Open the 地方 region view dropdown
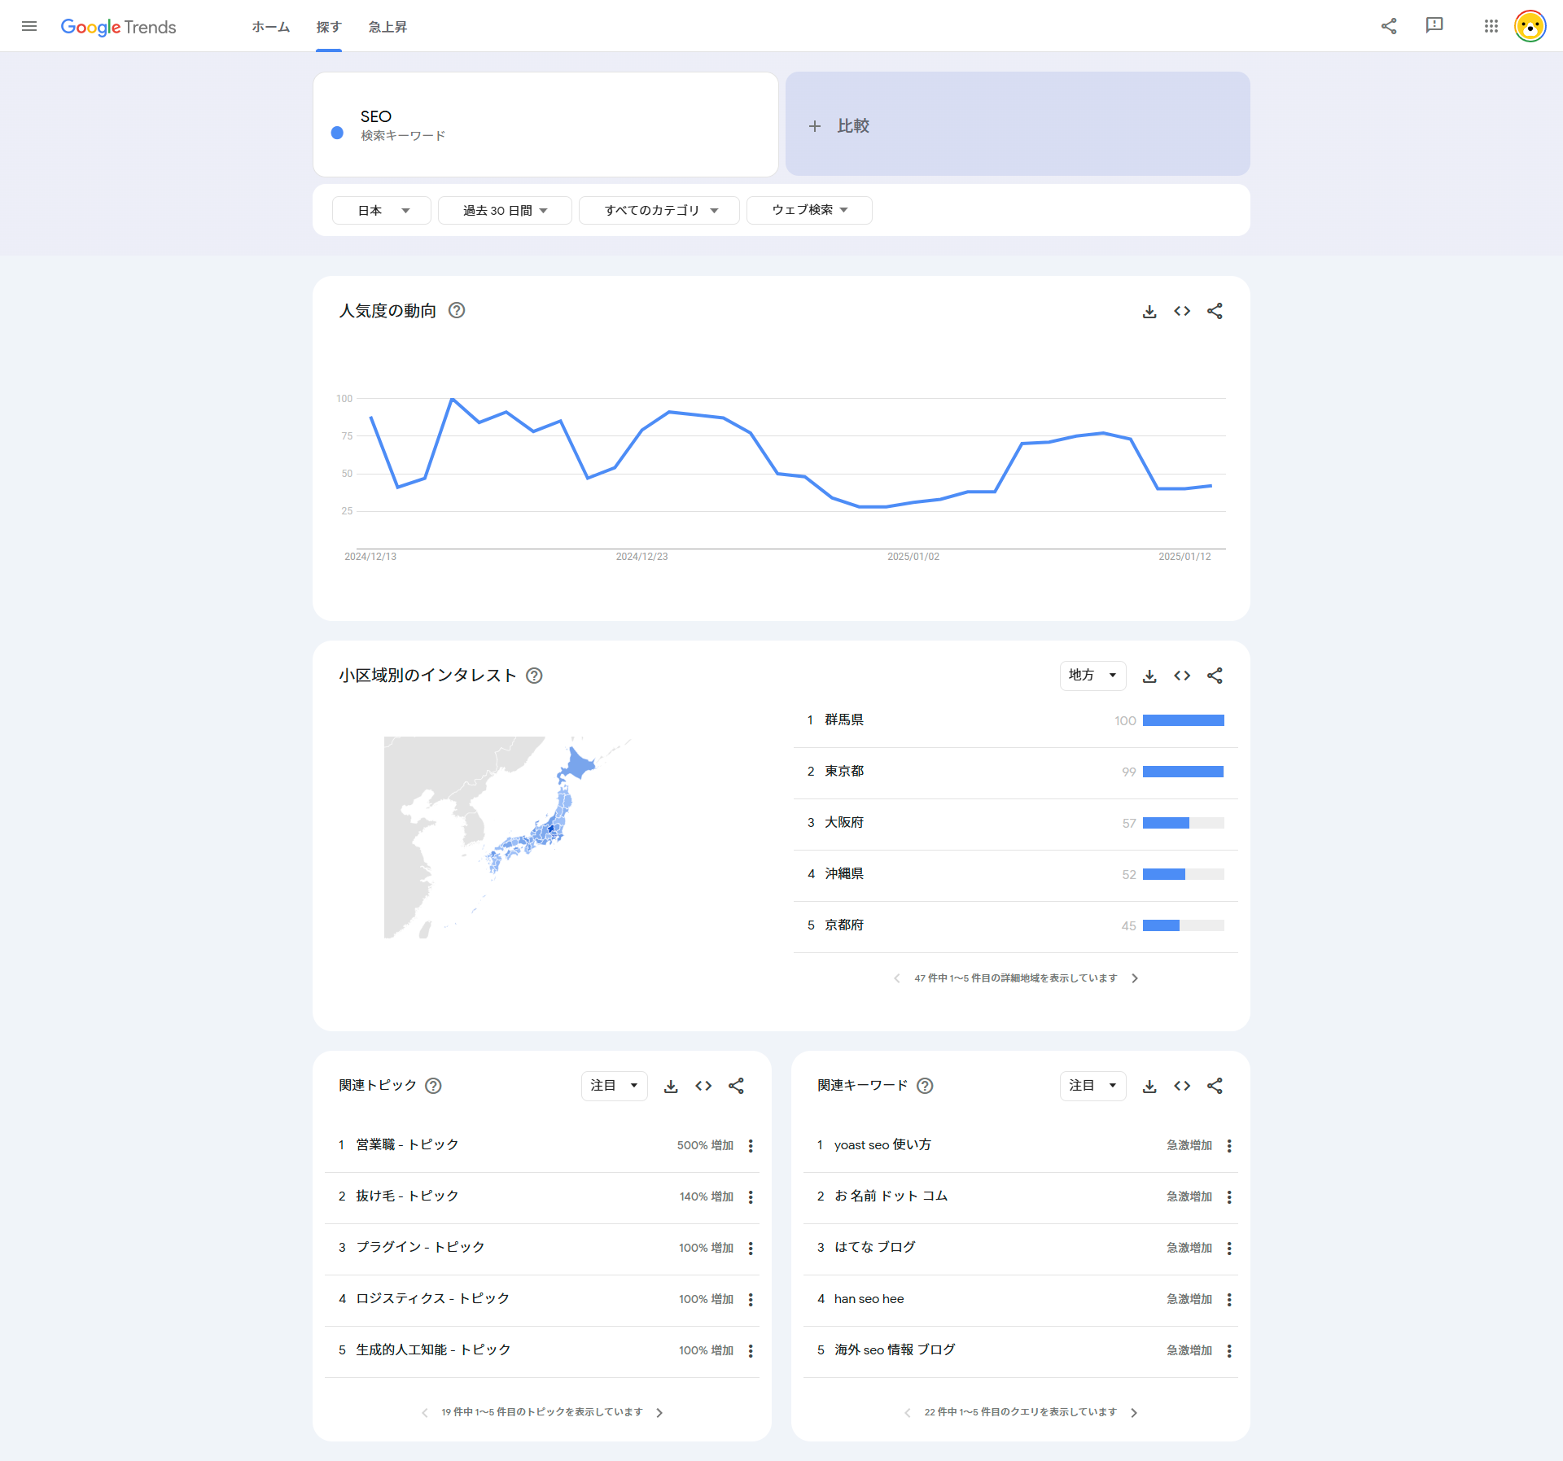The image size is (1563, 1461). (x=1092, y=676)
